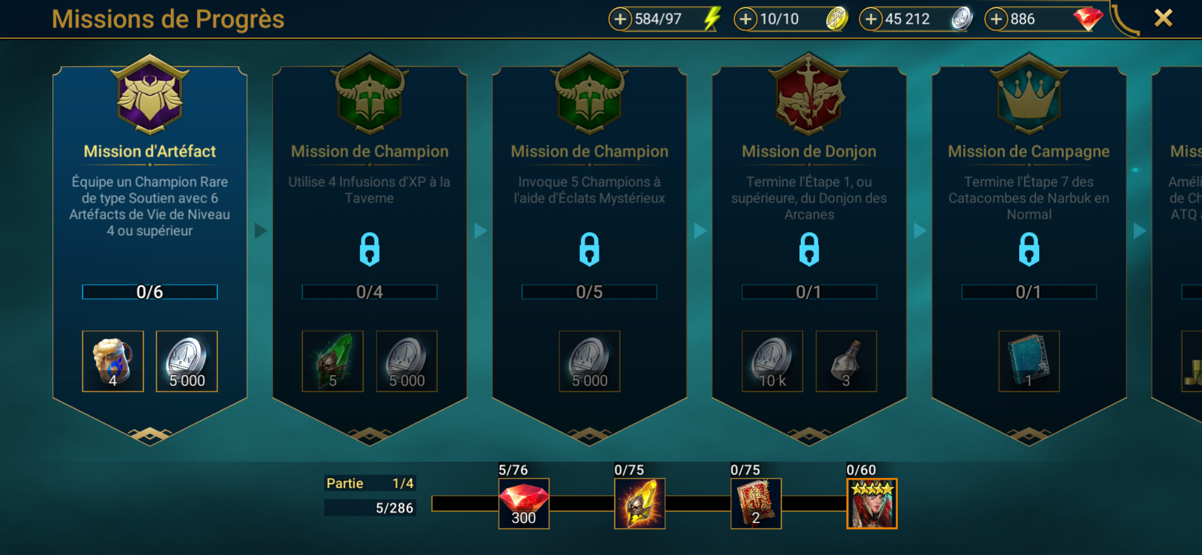Select the golden shard milestone reward
Screen dimensions: 1202x555
click(x=640, y=504)
